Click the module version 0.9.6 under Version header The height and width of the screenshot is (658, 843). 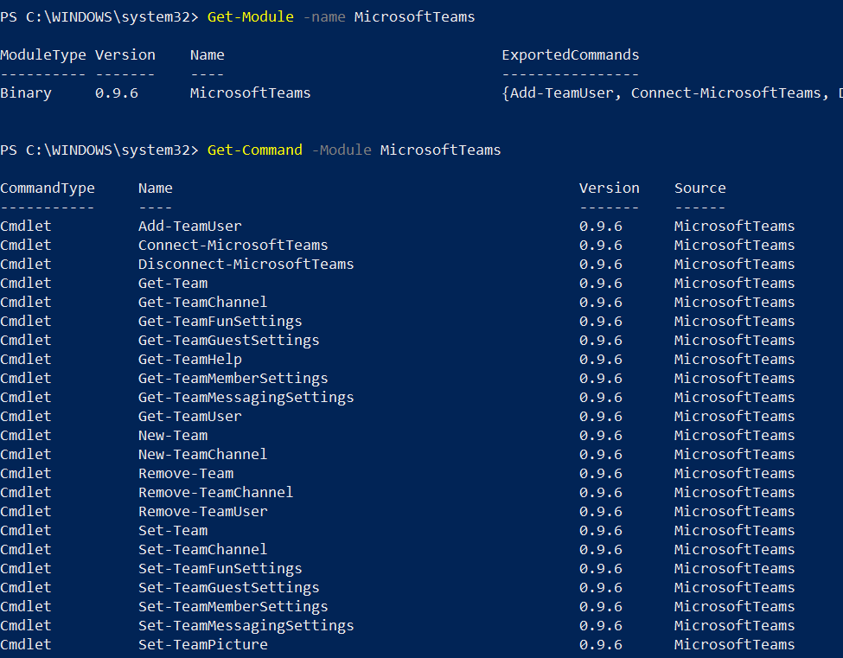click(117, 93)
